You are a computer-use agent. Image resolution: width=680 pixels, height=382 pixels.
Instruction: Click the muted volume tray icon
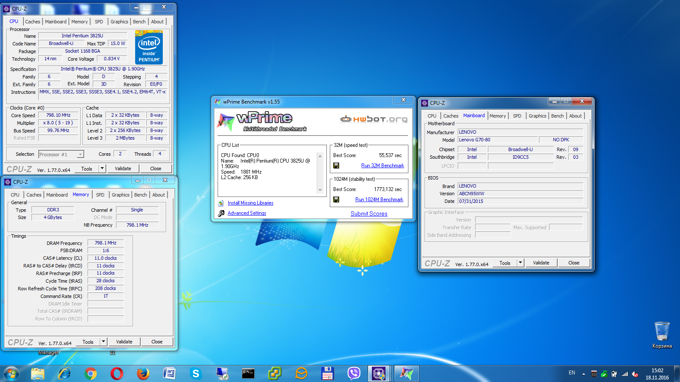point(635,374)
